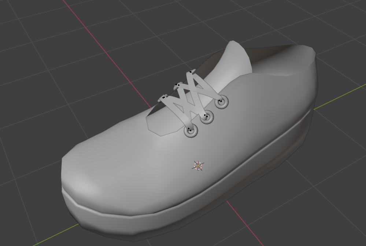This screenshot has height=246, width=366.
Task: Select the eyelet ring nearest the heel
Action: point(221,102)
